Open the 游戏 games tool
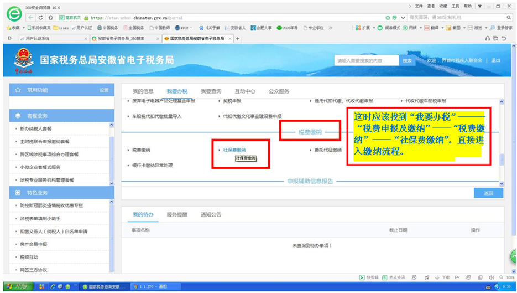The width and height of the screenshot is (517, 293). click(x=475, y=28)
